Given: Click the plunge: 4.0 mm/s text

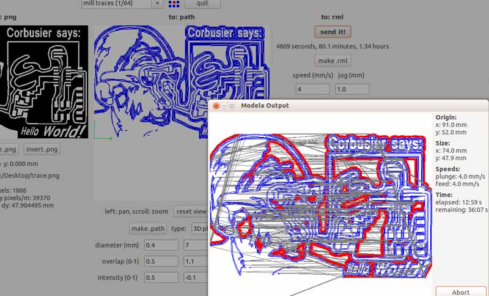Looking at the screenshot, I should 460,177.
